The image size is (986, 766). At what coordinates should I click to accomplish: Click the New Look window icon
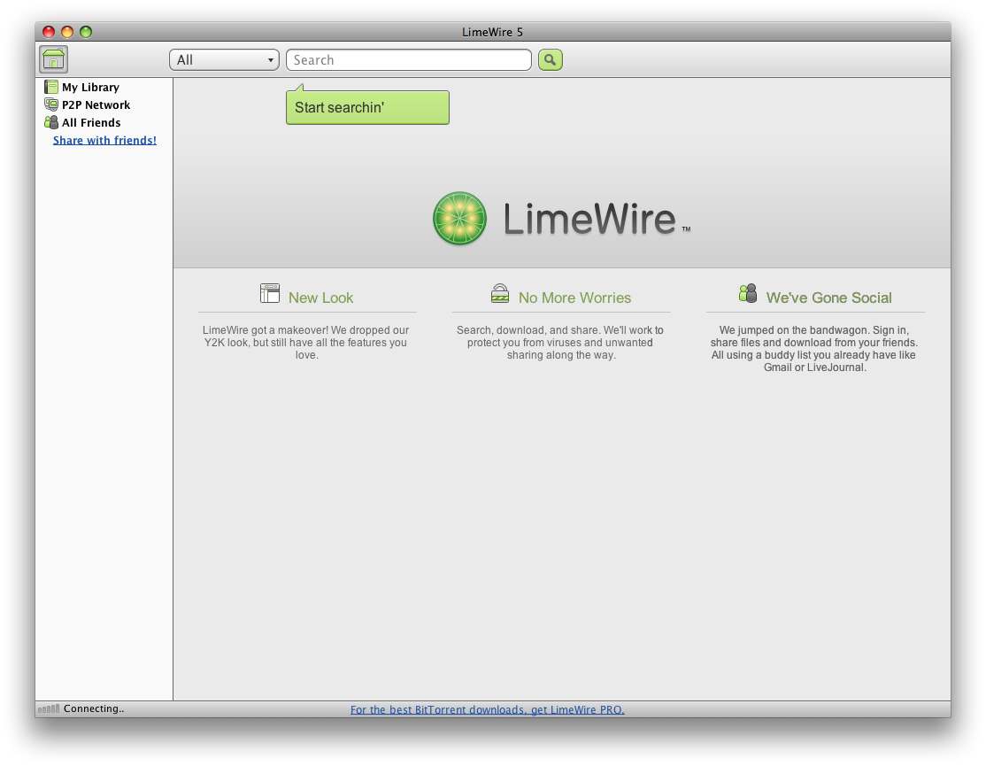pos(270,294)
